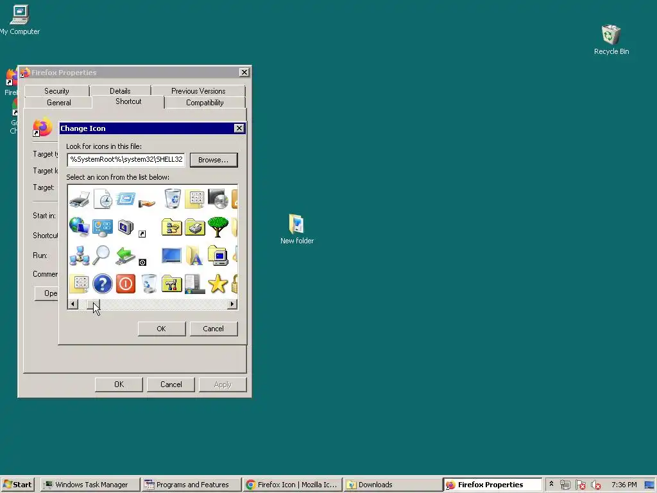Select the Recycle Bin desktop icon
This screenshot has height=493, width=657.
pyautogui.click(x=611, y=39)
